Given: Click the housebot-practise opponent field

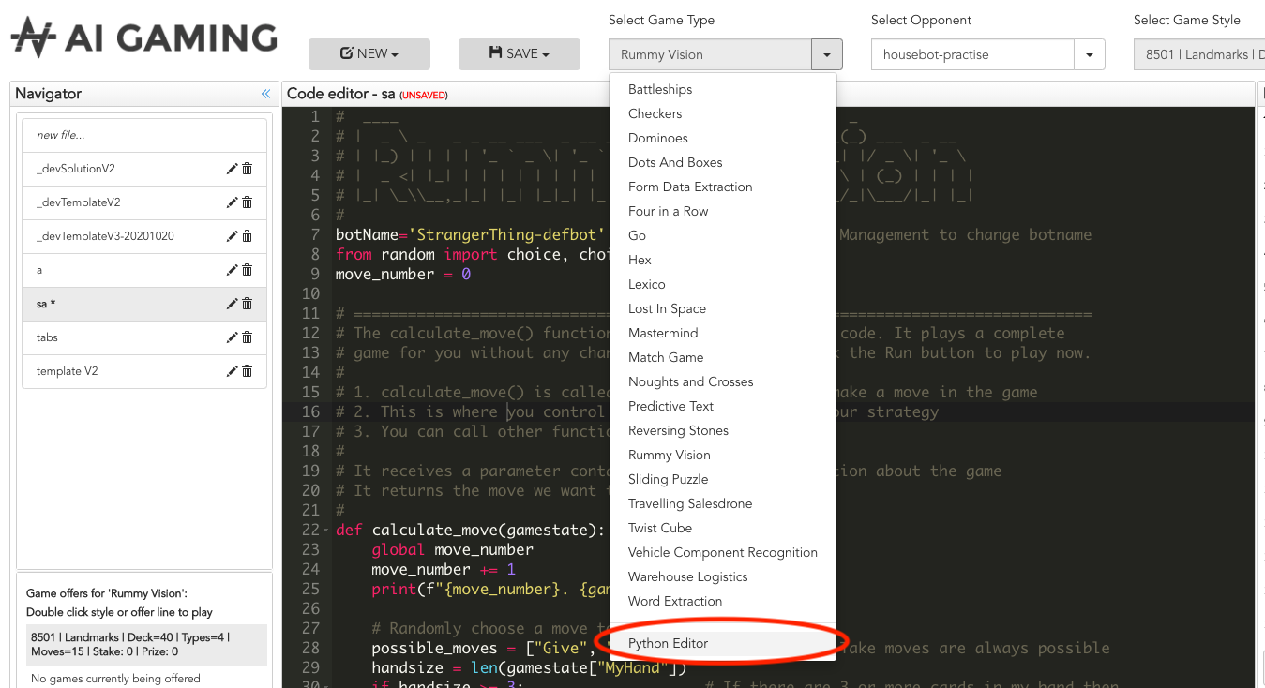Looking at the screenshot, I should click(972, 54).
